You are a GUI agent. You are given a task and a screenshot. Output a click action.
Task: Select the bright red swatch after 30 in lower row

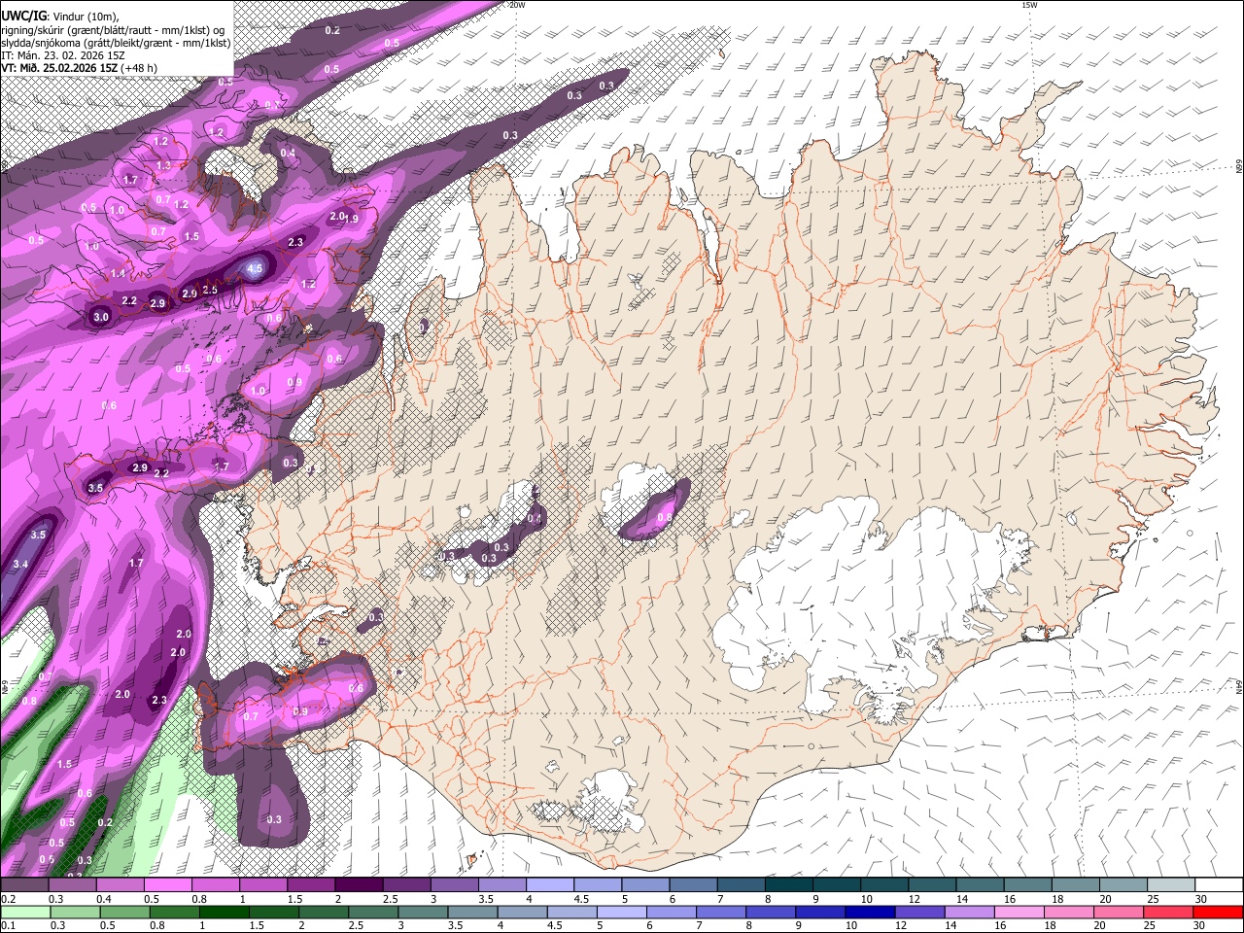pos(1217,912)
